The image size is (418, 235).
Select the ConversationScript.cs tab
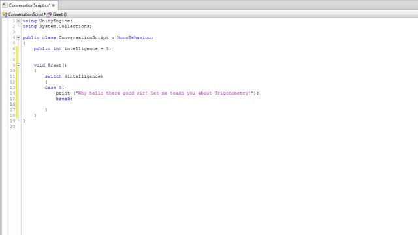coord(29,5)
